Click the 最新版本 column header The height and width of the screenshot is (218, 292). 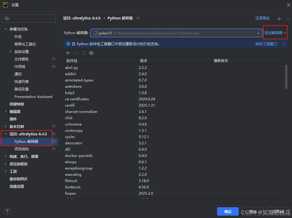tap(249, 61)
